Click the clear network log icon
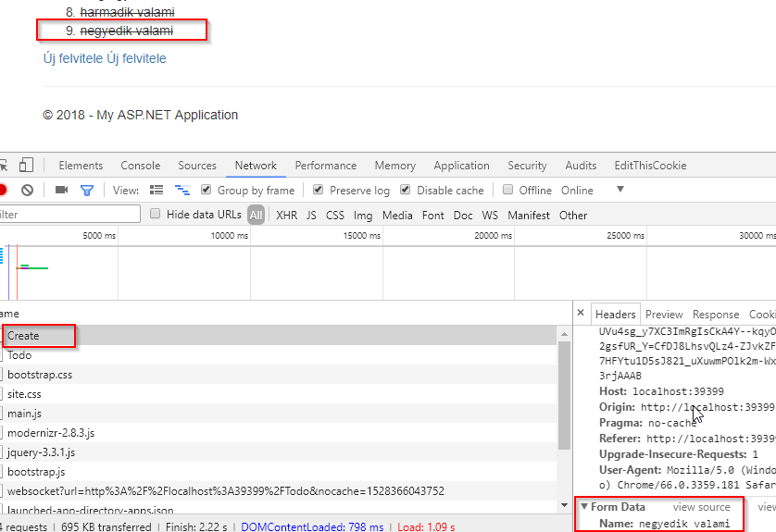This screenshot has height=532, width=776. click(x=28, y=190)
